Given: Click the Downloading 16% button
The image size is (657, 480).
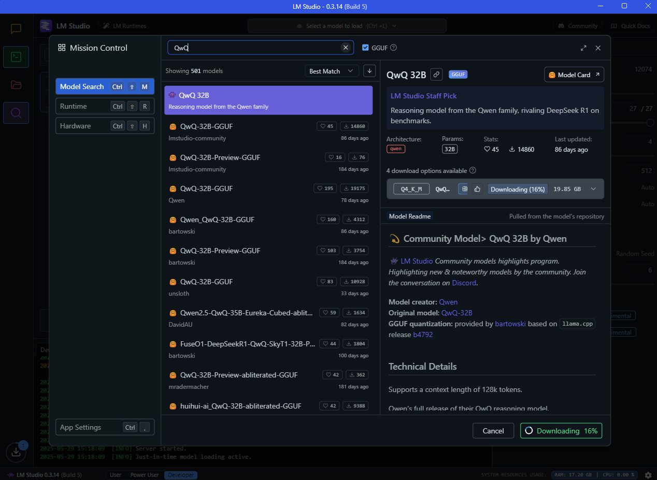Looking at the screenshot, I should pos(561,431).
